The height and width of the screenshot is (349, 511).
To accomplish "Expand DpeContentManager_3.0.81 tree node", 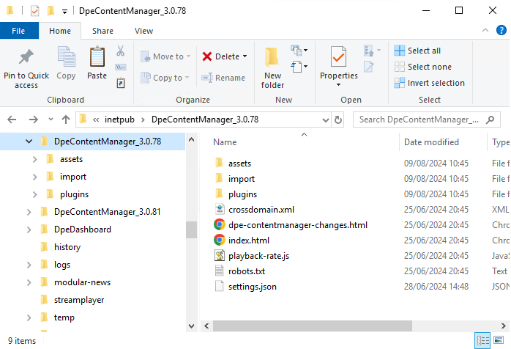I will point(29,212).
